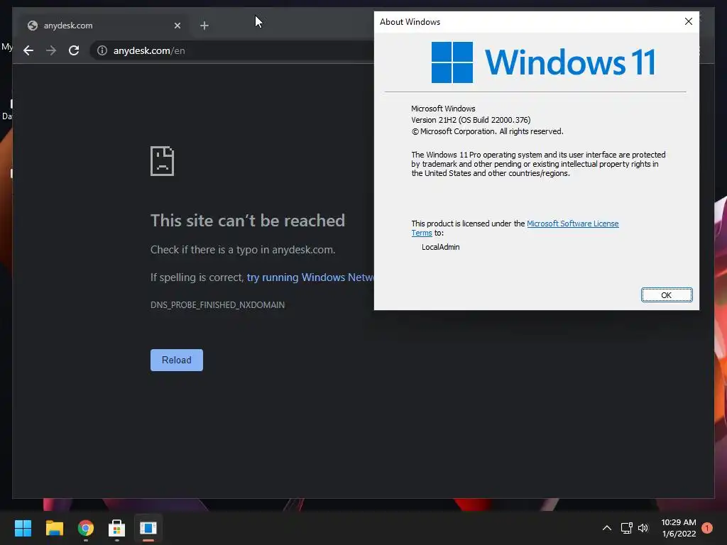This screenshot has height=545, width=727.
Task: Close the About Windows dialog
Action: 689,21
